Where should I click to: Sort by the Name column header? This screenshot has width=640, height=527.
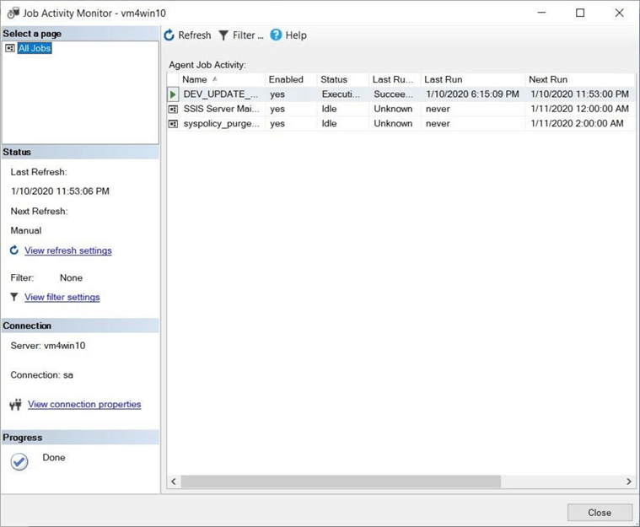pyautogui.click(x=195, y=79)
